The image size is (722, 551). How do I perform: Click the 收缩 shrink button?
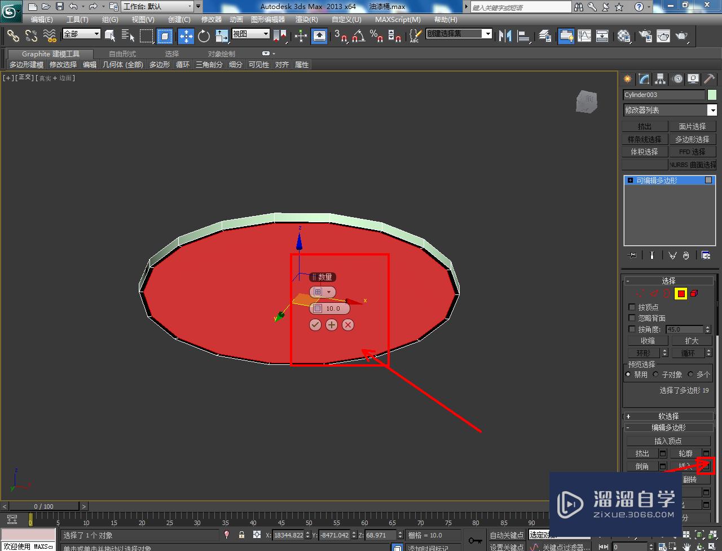(648, 341)
